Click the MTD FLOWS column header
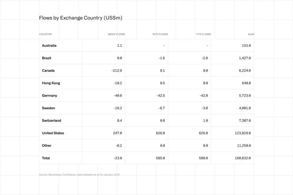 (x=160, y=34)
